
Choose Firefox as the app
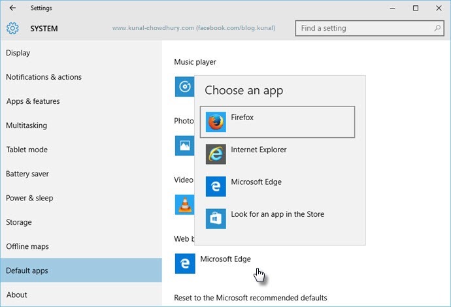point(277,122)
